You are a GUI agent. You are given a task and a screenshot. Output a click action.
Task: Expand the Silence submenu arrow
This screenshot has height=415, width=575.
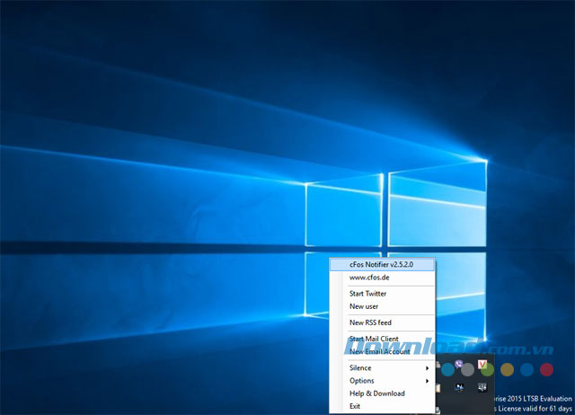[428, 368]
